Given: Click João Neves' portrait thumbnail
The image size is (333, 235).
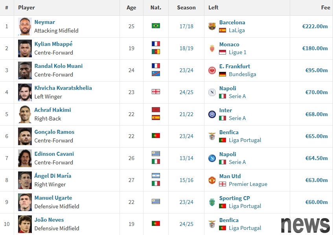Looking at the screenshot, I should coord(25,224).
